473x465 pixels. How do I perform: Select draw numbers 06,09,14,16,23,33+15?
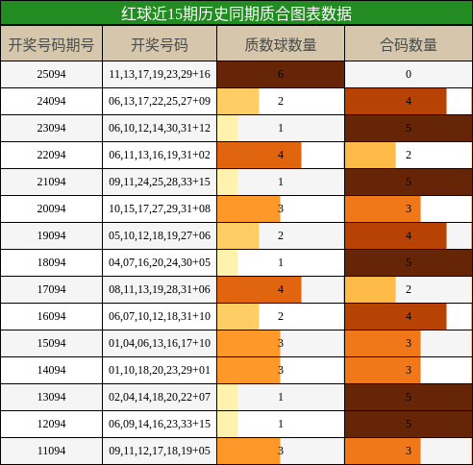[160, 424]
